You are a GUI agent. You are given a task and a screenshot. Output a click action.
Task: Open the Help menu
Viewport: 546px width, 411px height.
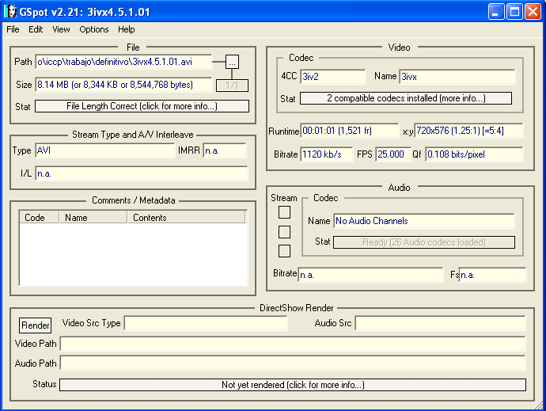[x=127, y=29]
